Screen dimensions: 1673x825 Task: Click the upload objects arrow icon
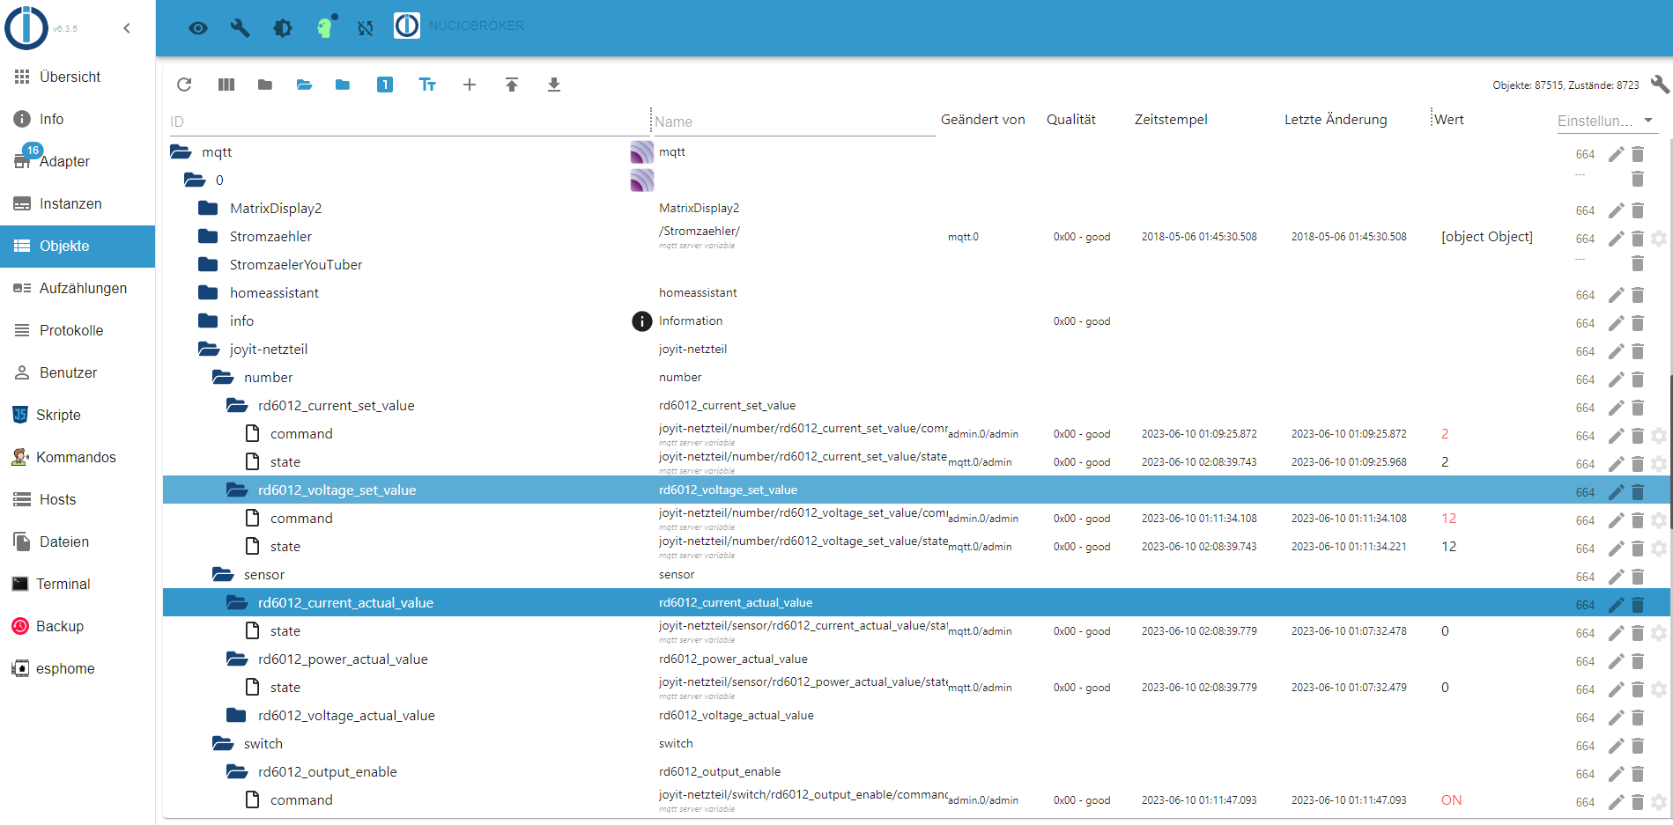tap(512, 85)
